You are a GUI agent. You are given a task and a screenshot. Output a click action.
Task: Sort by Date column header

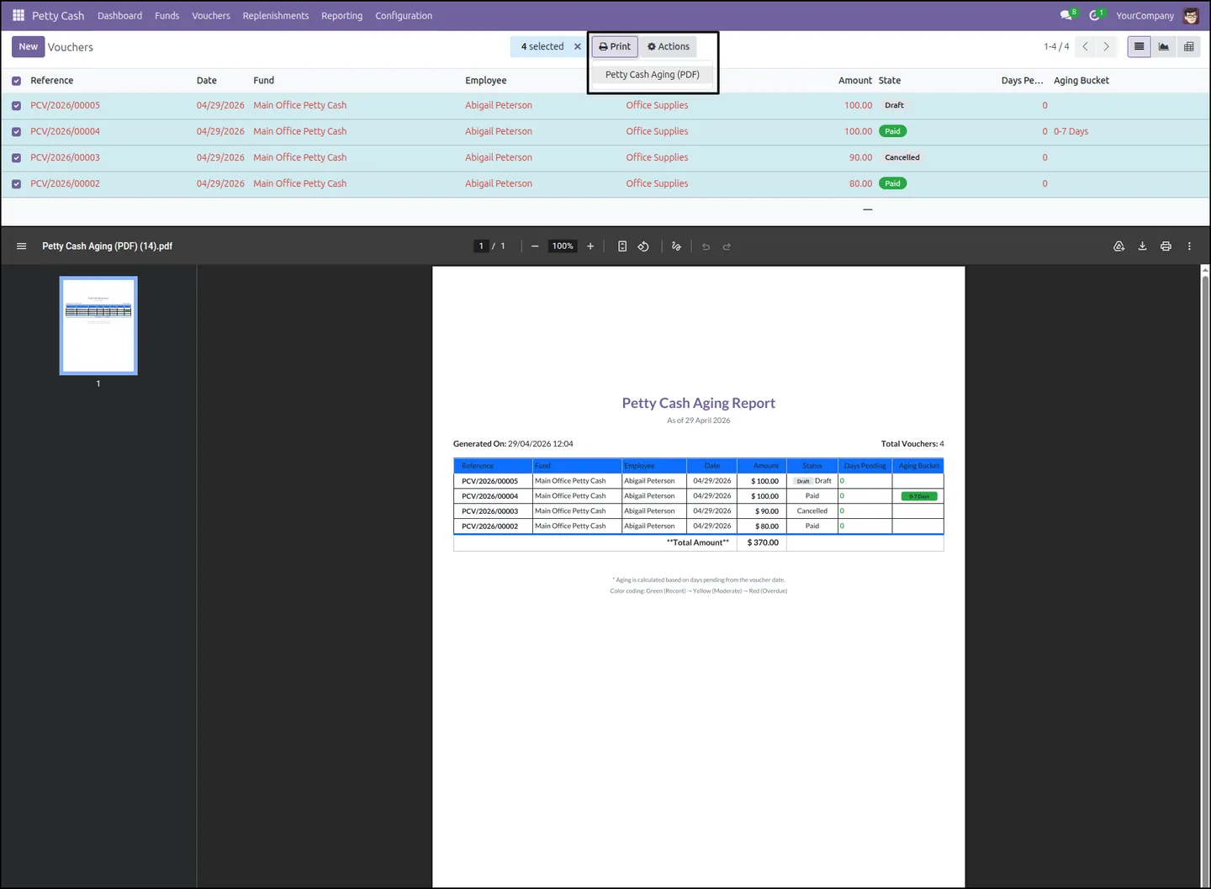pos(207,81)
